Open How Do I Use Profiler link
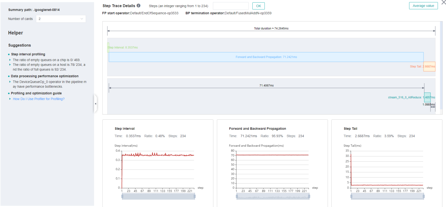 (39, 99)
